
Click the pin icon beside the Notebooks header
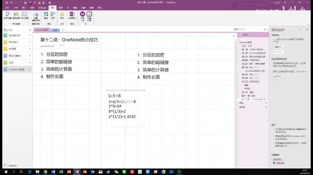point(30,30)
